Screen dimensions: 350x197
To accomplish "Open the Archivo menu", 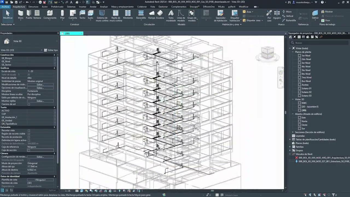I will pyautogui.click(x=5, y=7).
